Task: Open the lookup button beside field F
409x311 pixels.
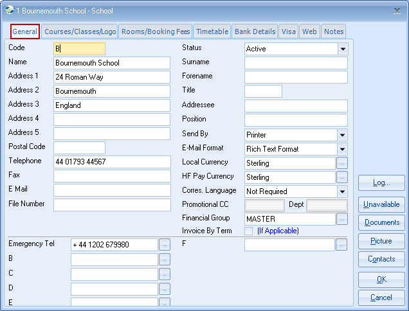Action: 342,245
